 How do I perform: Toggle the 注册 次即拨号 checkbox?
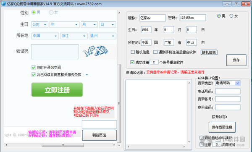(201, 144)
